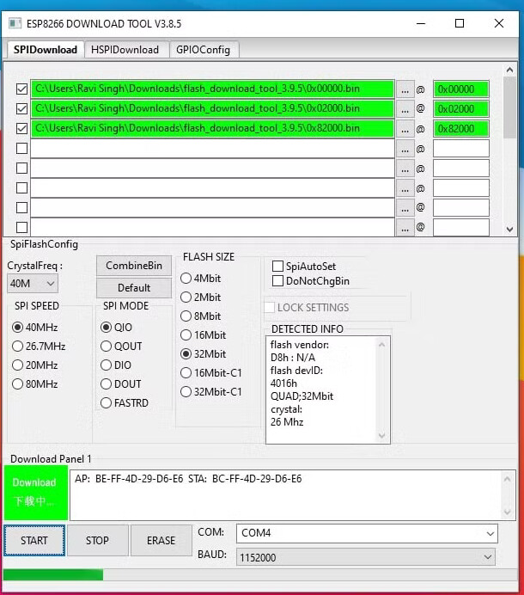Image resolution: width=524 pixels, height=595 pixels.
Task: Enable the DoNotChgBin checkbox
Action: coord(278,281)
